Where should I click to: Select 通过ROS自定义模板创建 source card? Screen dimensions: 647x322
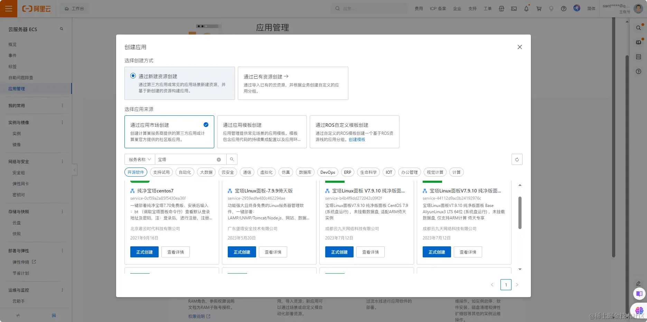click(354, 132)
